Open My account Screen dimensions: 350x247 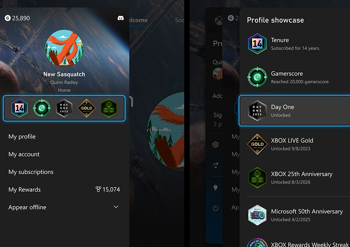tap(24, 154)
